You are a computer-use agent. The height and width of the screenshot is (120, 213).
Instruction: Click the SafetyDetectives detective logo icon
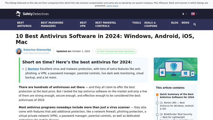pyautogui.click(x=18, y=14)
